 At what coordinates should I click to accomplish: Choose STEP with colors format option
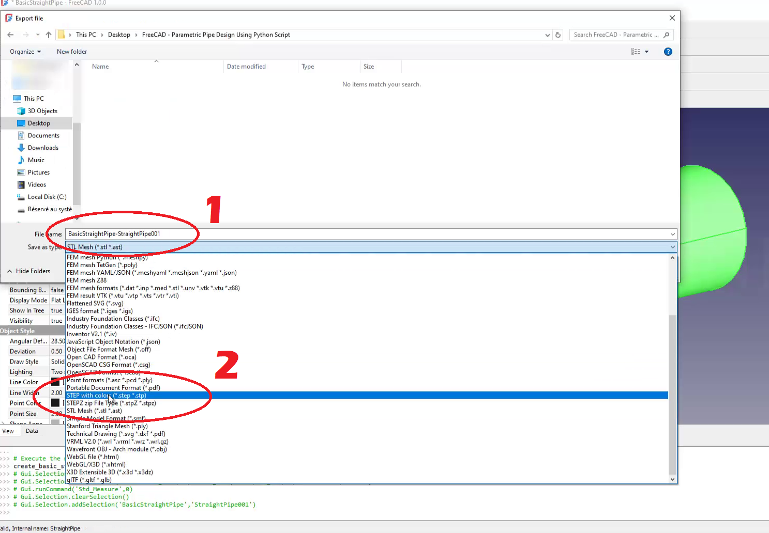107,396
